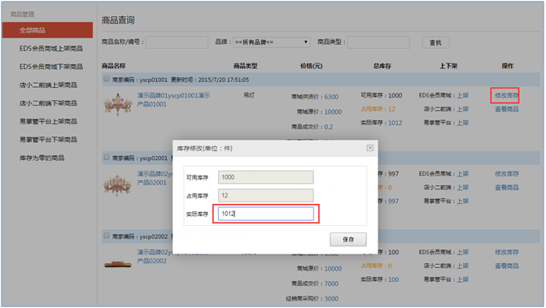Click the 上下架 column header
The height and width of the screenshot is (308, 546).
(x=448, y=66)
